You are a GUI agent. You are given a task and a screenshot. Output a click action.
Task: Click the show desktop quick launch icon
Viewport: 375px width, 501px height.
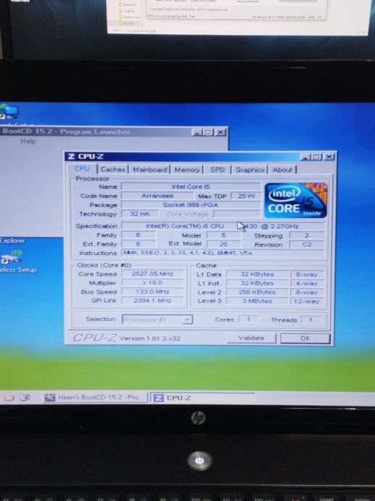point(25,398)
